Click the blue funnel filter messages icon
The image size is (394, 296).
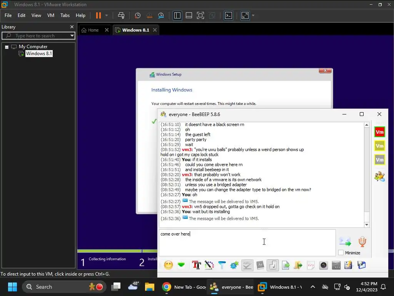pos(222,265)
